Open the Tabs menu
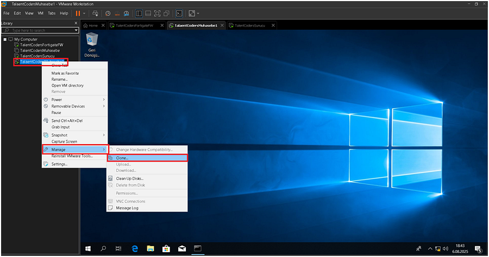 pos(52,14)
